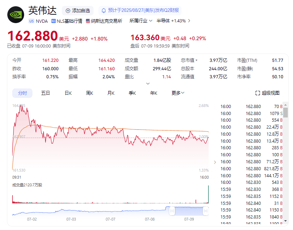
Task: Click the US flag icon beside 纳斯达克交易所
Action: (88, 21)
